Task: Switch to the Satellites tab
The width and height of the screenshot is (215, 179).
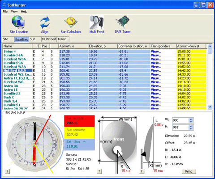Action: [x=21, y=39]
